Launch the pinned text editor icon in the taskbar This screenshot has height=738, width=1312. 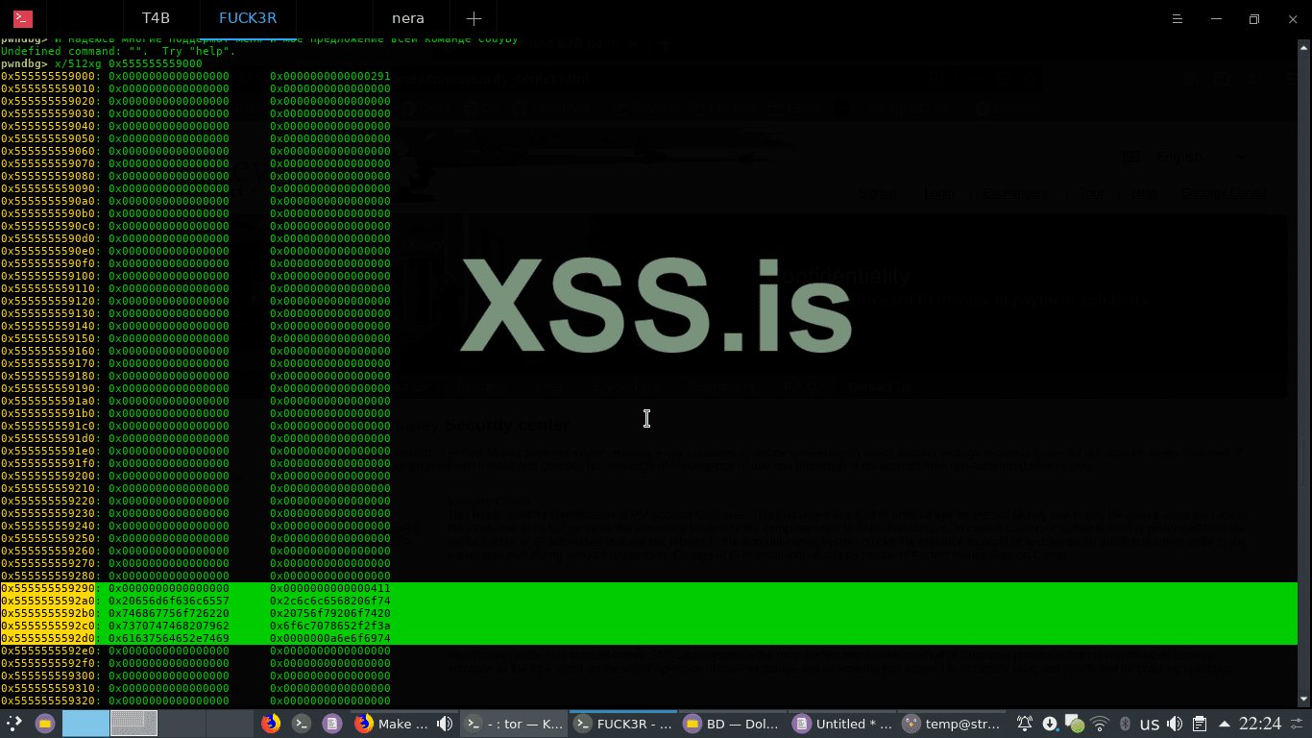click(332, 724)
